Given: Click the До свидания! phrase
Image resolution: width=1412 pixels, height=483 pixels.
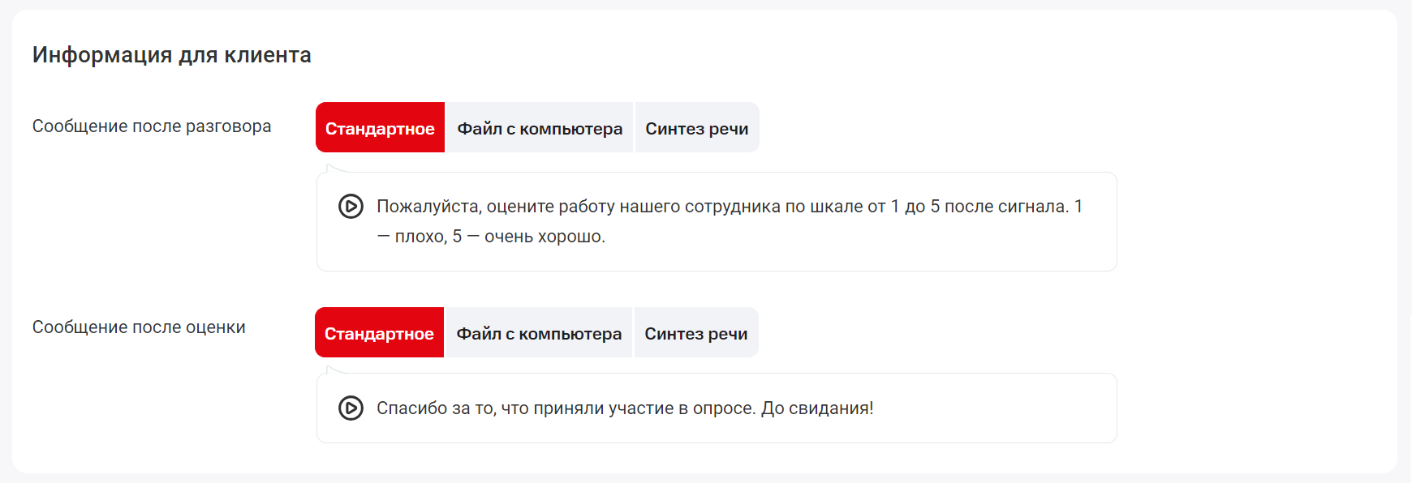Looking at the screenshot, I should [x=817, y=408].
